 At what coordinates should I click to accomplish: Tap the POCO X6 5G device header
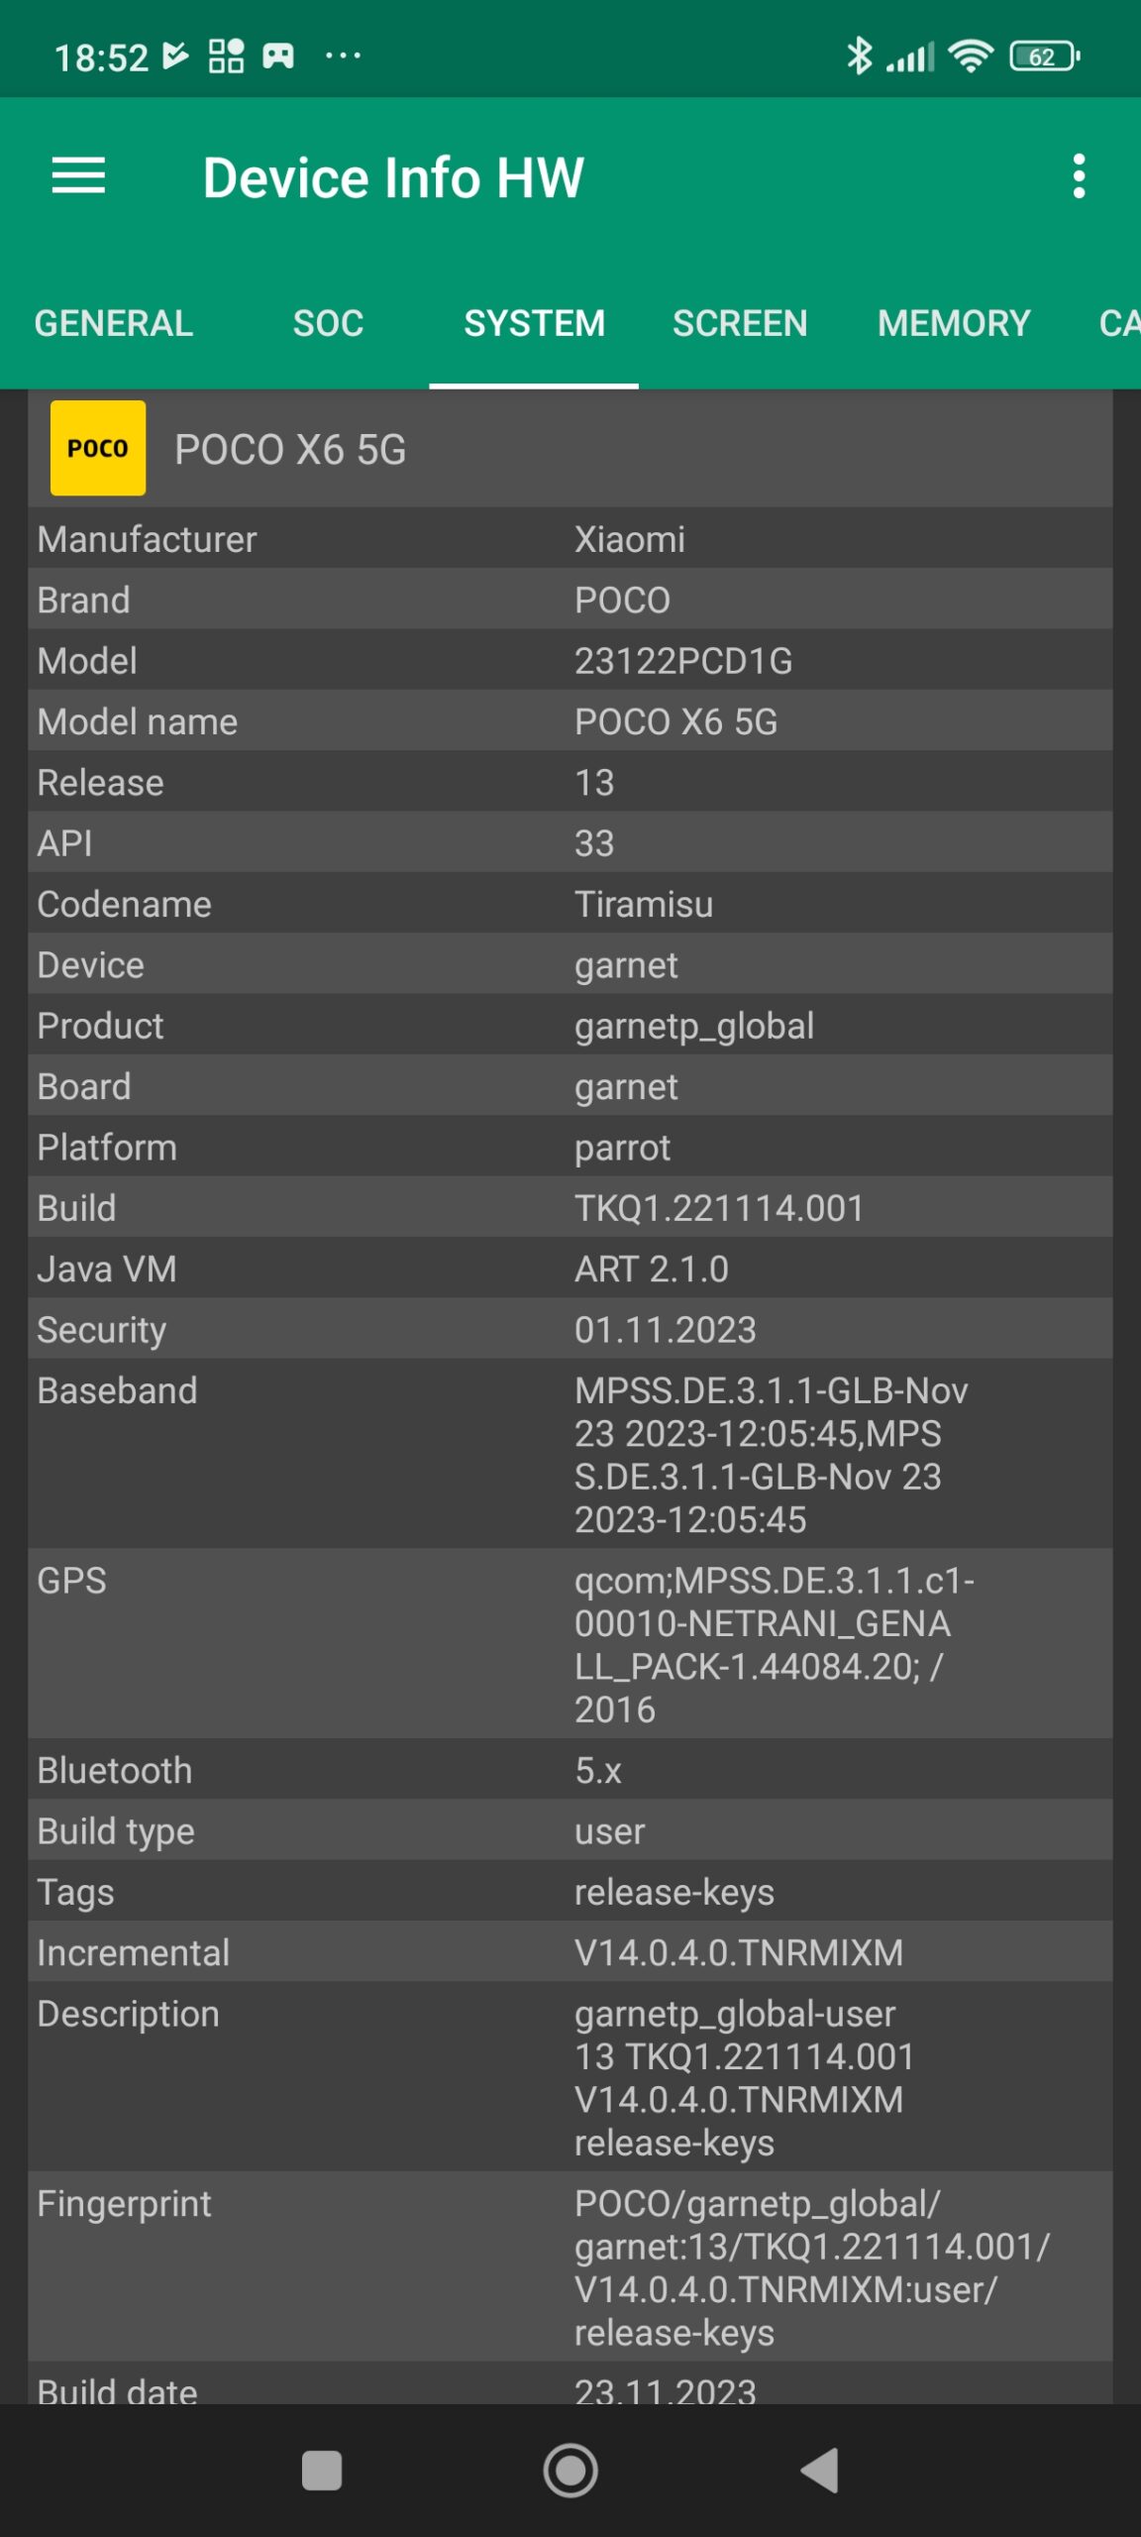click(290, 450)
